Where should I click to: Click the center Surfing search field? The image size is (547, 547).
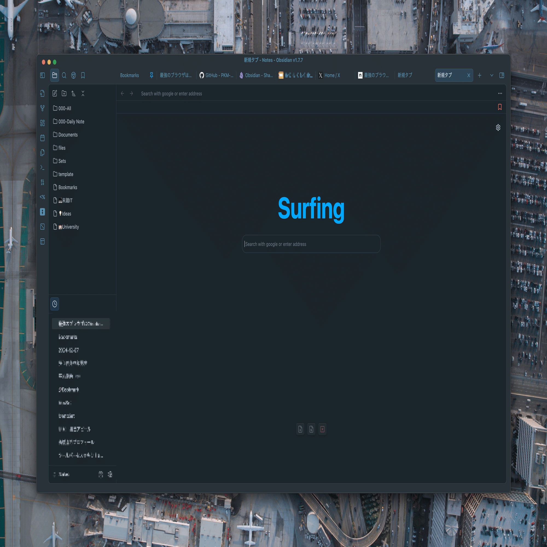pos(311,244)
